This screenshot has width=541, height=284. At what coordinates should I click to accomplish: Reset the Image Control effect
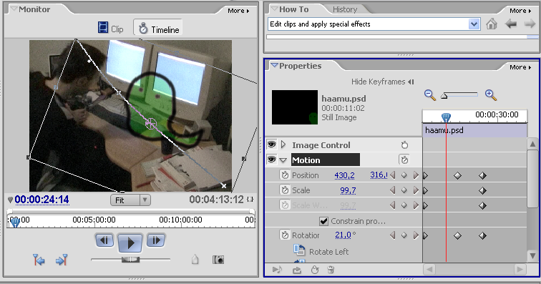[404, 145]
